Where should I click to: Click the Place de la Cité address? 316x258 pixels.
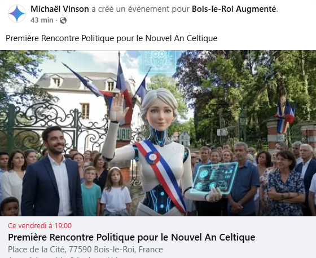[85, 250]
